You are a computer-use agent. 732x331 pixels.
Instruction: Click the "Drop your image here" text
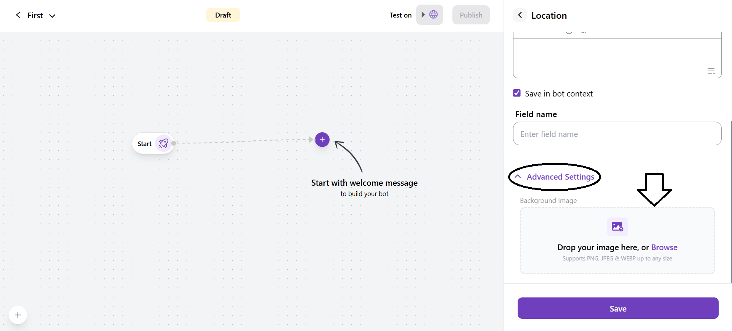pyautogui.click(x=603, y=247)
